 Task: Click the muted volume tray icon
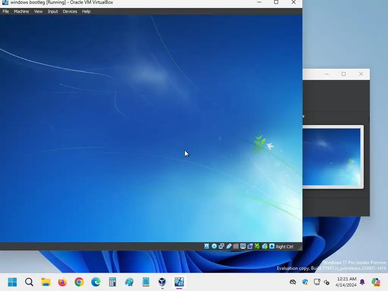tap(327, 282)
